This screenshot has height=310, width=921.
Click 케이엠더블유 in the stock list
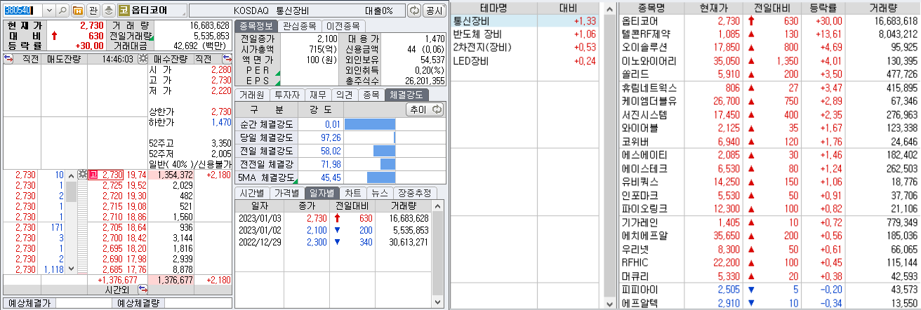[x=649, y=102]
